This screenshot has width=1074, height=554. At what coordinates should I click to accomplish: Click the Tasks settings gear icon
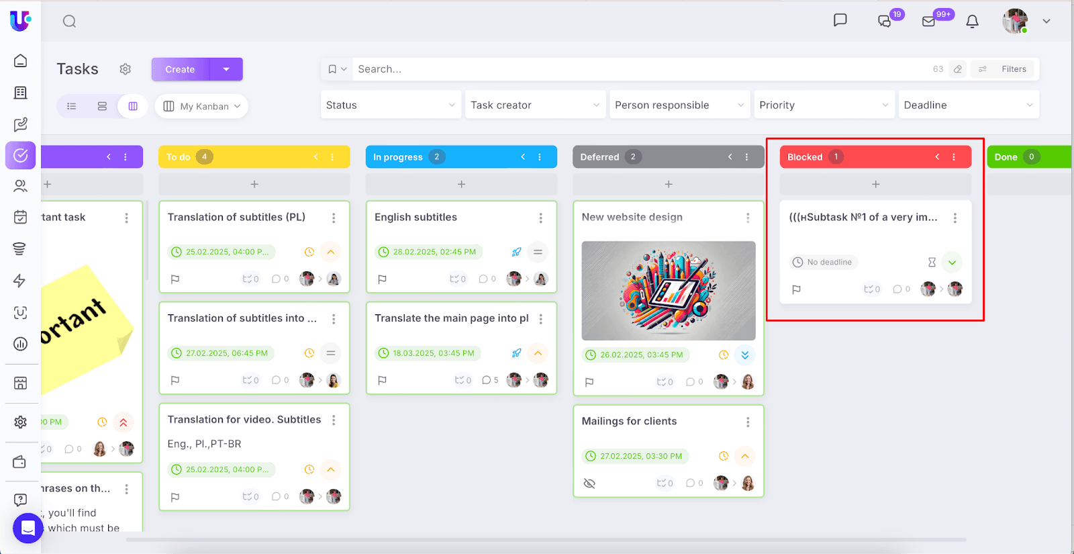[125, 69]
